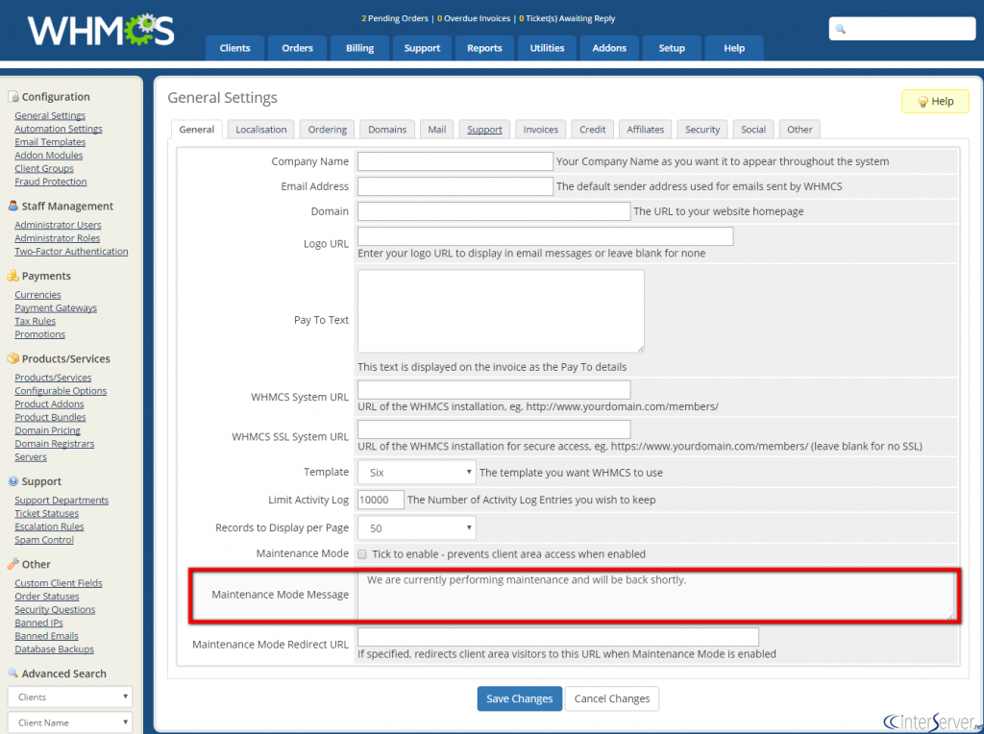Expand the Client Name search dropdown
984x734 pixels.
(70, 722)
